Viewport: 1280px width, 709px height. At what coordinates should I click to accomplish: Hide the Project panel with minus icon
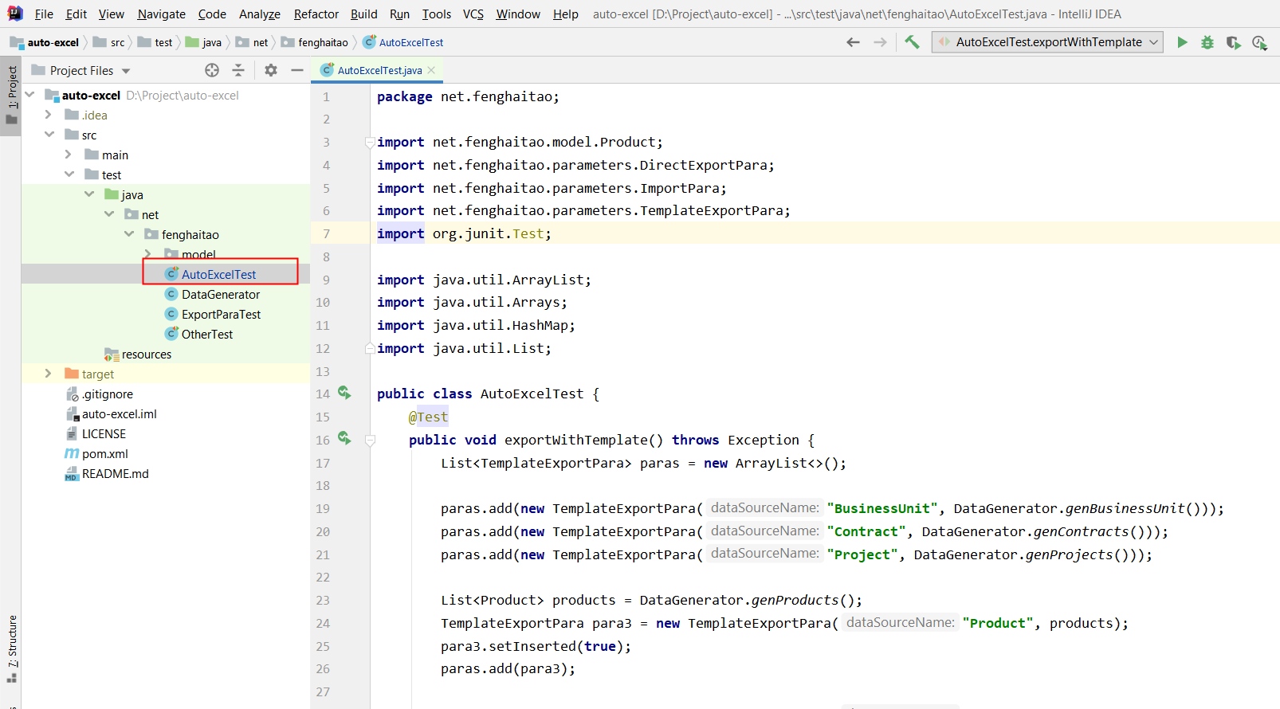297,70
